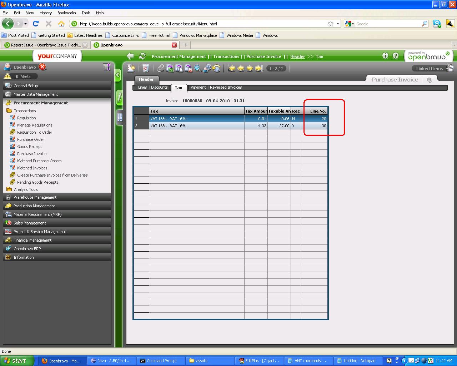
Task: Jump to the last record
Action: point(259,68)
